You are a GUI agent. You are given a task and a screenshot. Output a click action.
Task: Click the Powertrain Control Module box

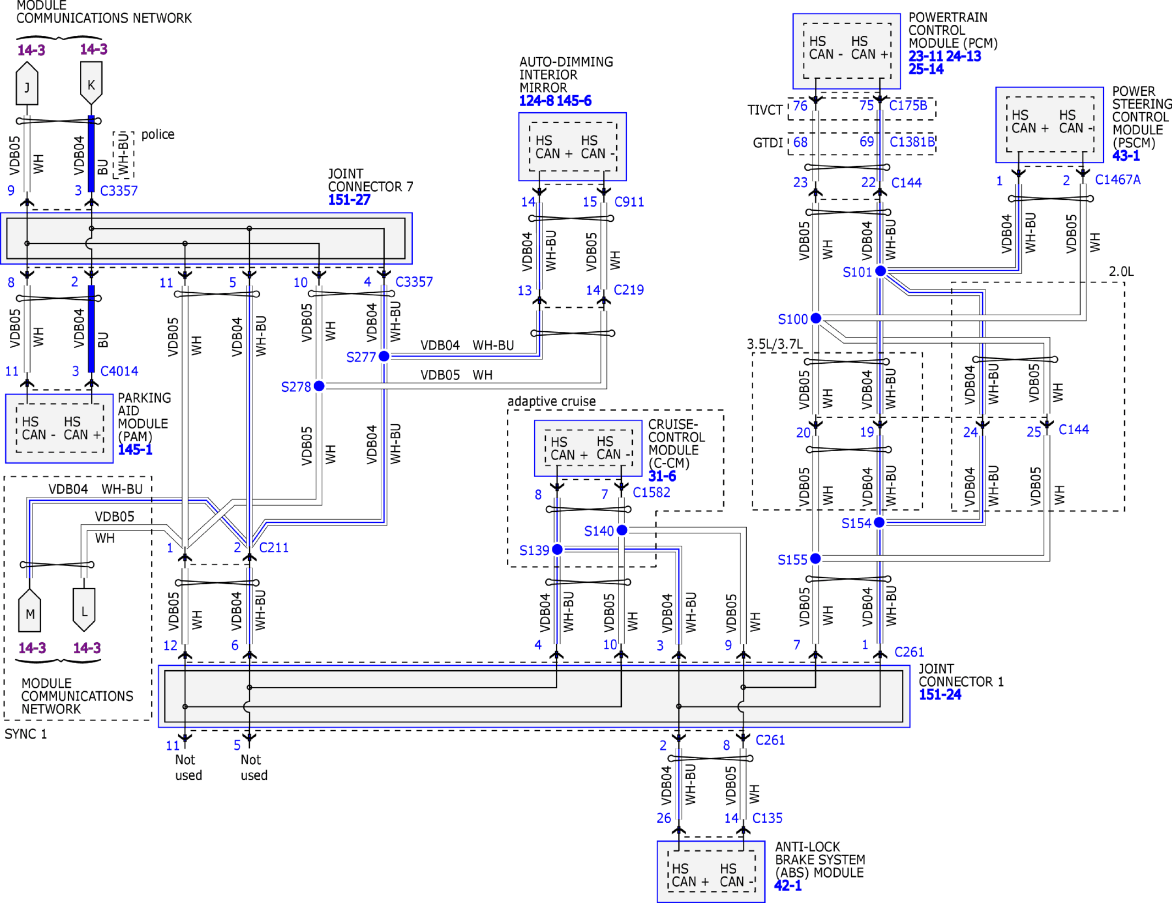point(846,51)
